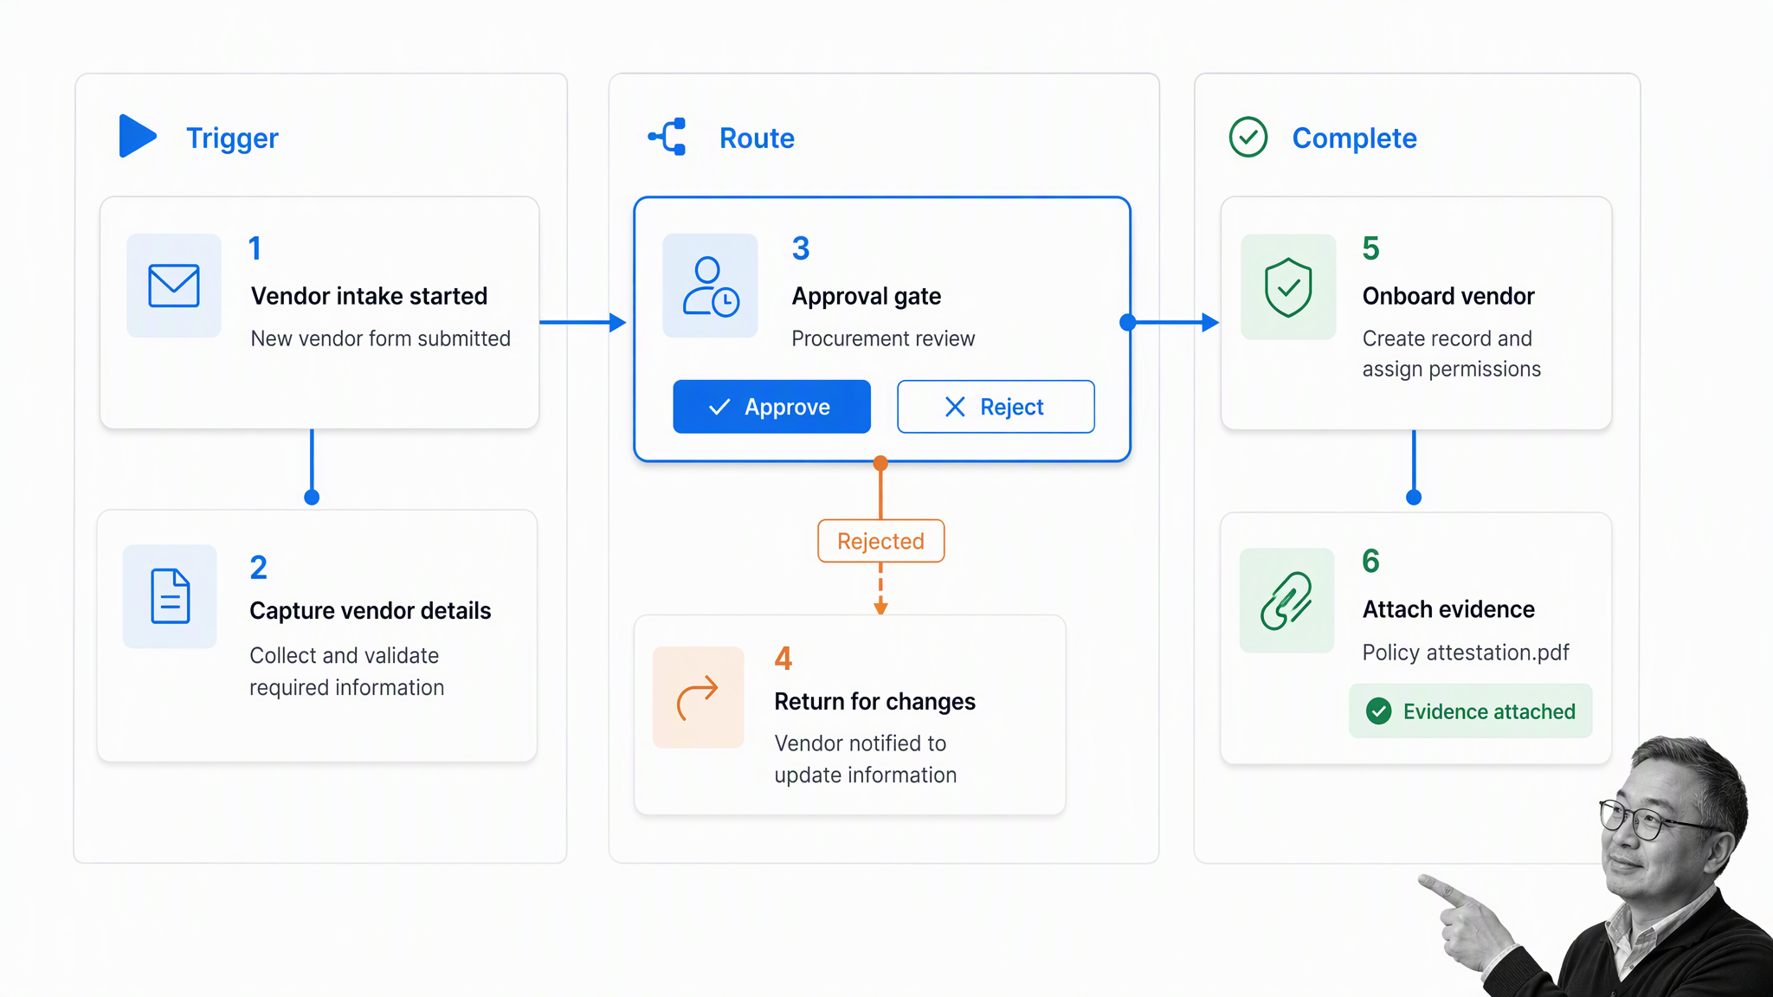The image size is (1773, 997).
Task: Click the connector dot on Approval gate's right edge
Action: (x=1127, y=323)
